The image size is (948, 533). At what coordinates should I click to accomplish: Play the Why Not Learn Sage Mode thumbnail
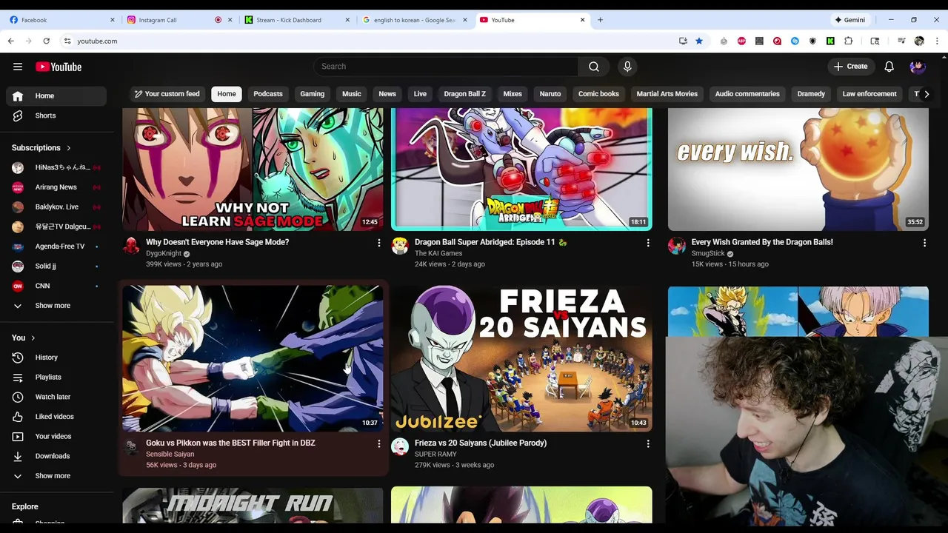pyautogui.click(x=253, y=170)
